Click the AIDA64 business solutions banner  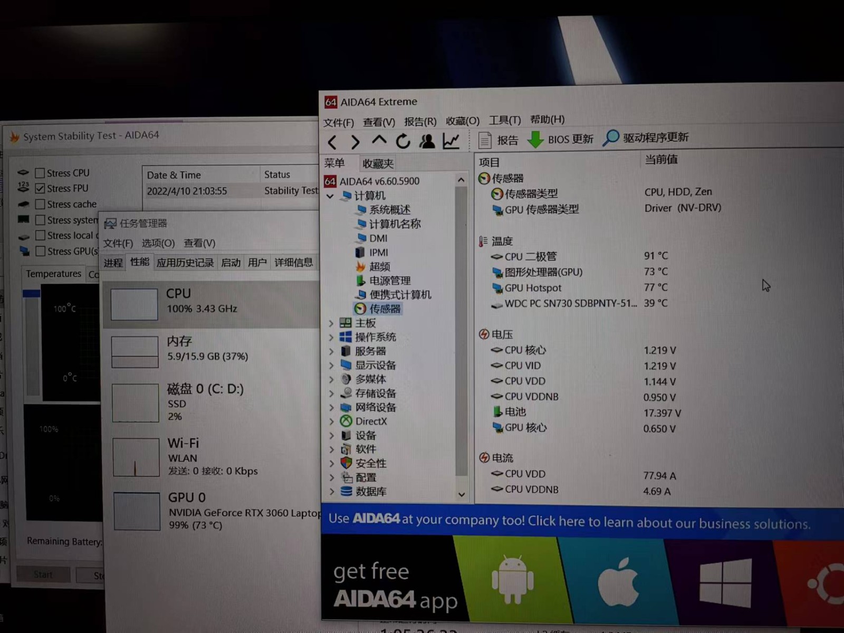[x=582, y=521]
